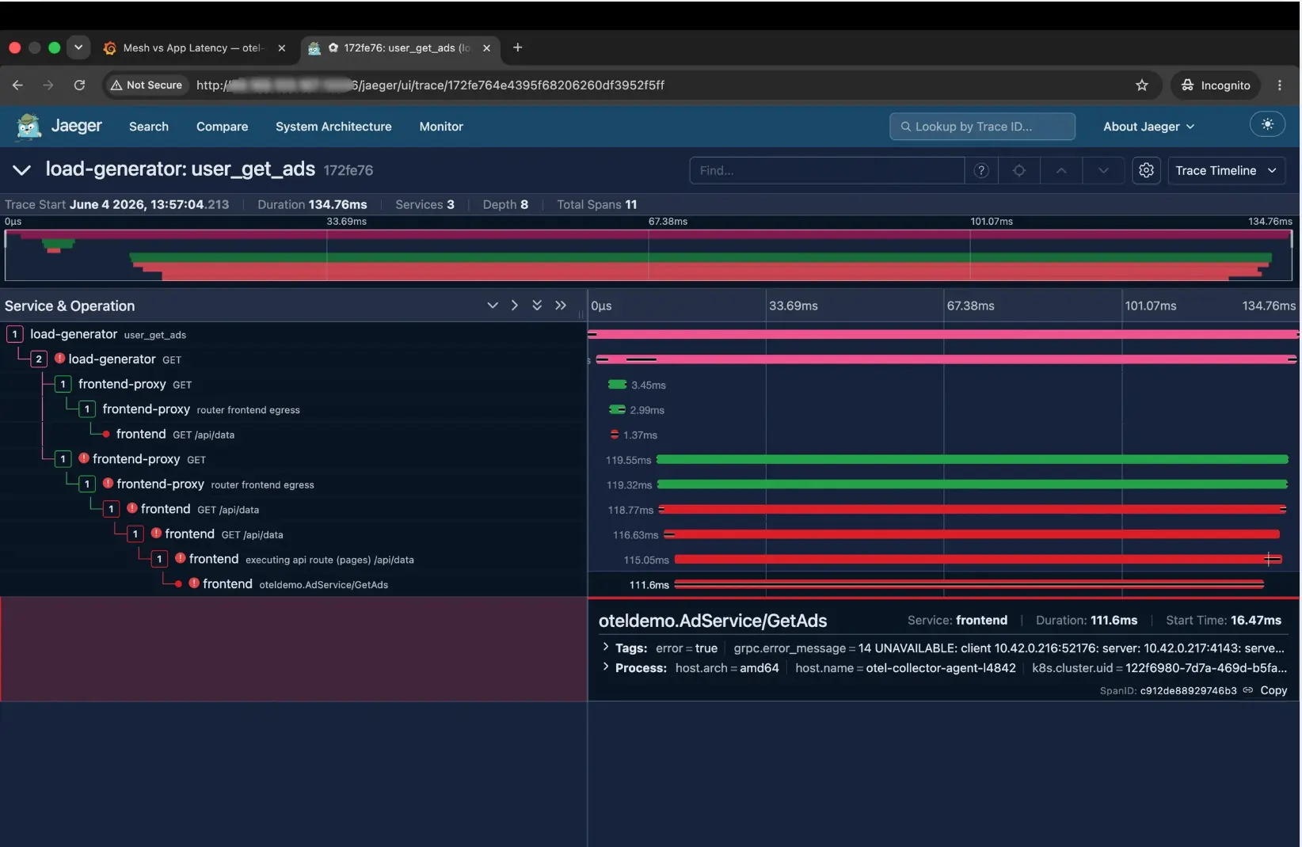Click the host.name otel-collector-agent-l4842 value
The width and height of the screenshot is (1302, 847).
(x=940, y=667)
